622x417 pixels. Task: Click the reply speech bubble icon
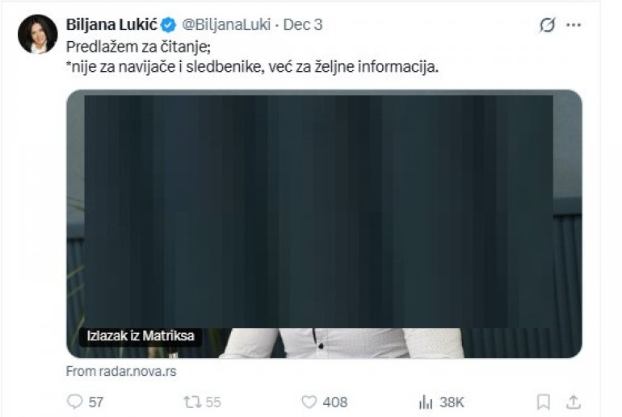(74, 402)
